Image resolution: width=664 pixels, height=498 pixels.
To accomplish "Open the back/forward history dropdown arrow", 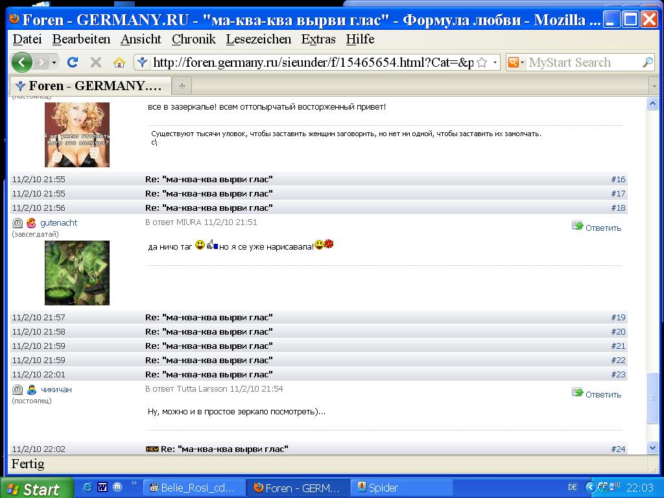I will pyautogui.click(x=54, y=62).
